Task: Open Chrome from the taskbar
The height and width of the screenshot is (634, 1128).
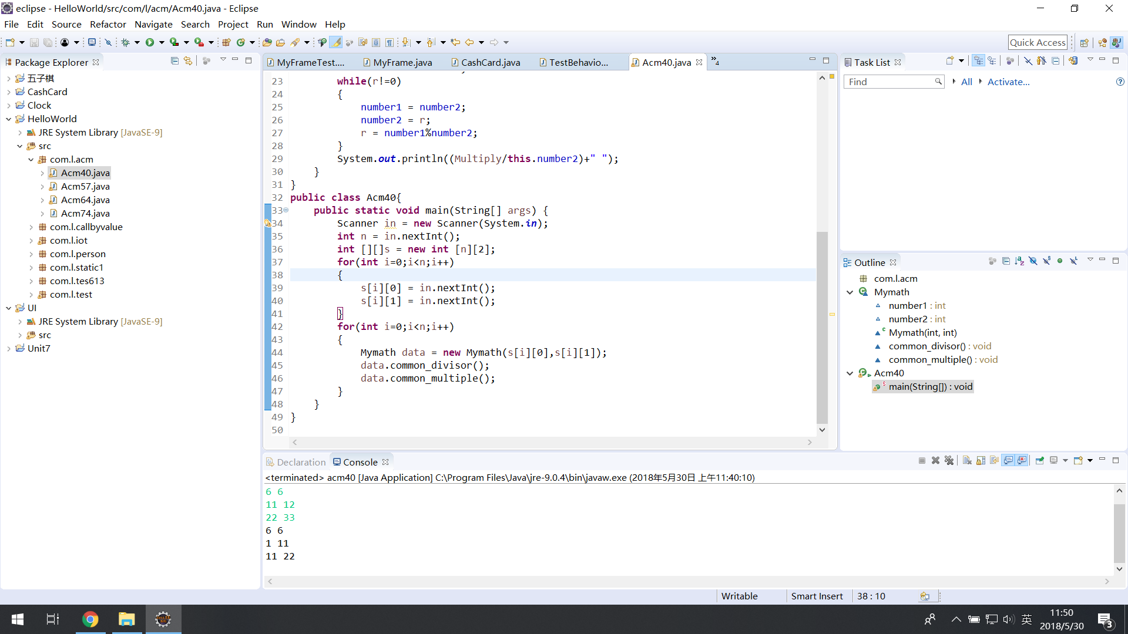Action: click(x=90, y=619)
